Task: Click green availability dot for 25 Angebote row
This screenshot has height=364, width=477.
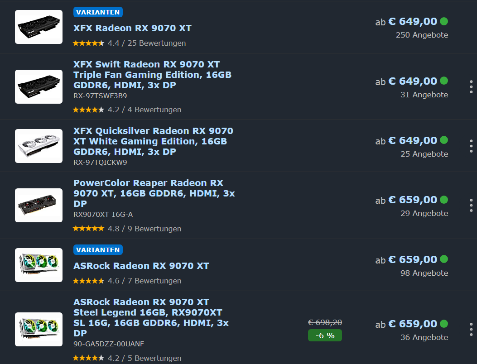Action: click(x=444, y=140)
